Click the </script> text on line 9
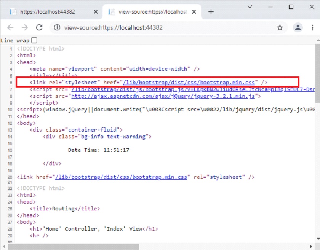Image resolution: width=320 pixels, height=250 pixels. (x=44, y=103)
